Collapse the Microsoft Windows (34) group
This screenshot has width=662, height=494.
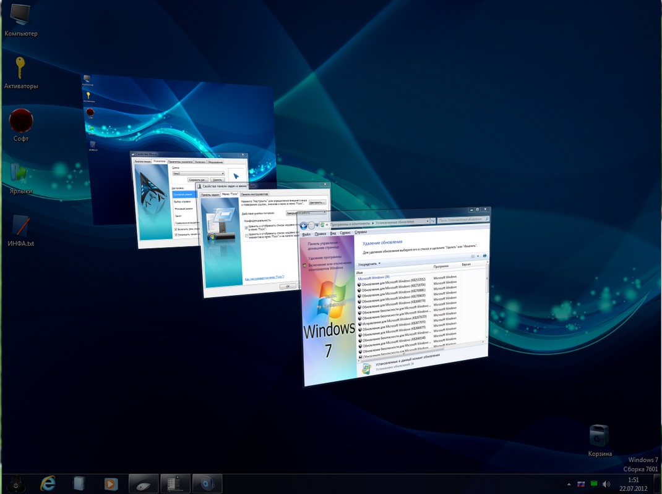[374, 277]
